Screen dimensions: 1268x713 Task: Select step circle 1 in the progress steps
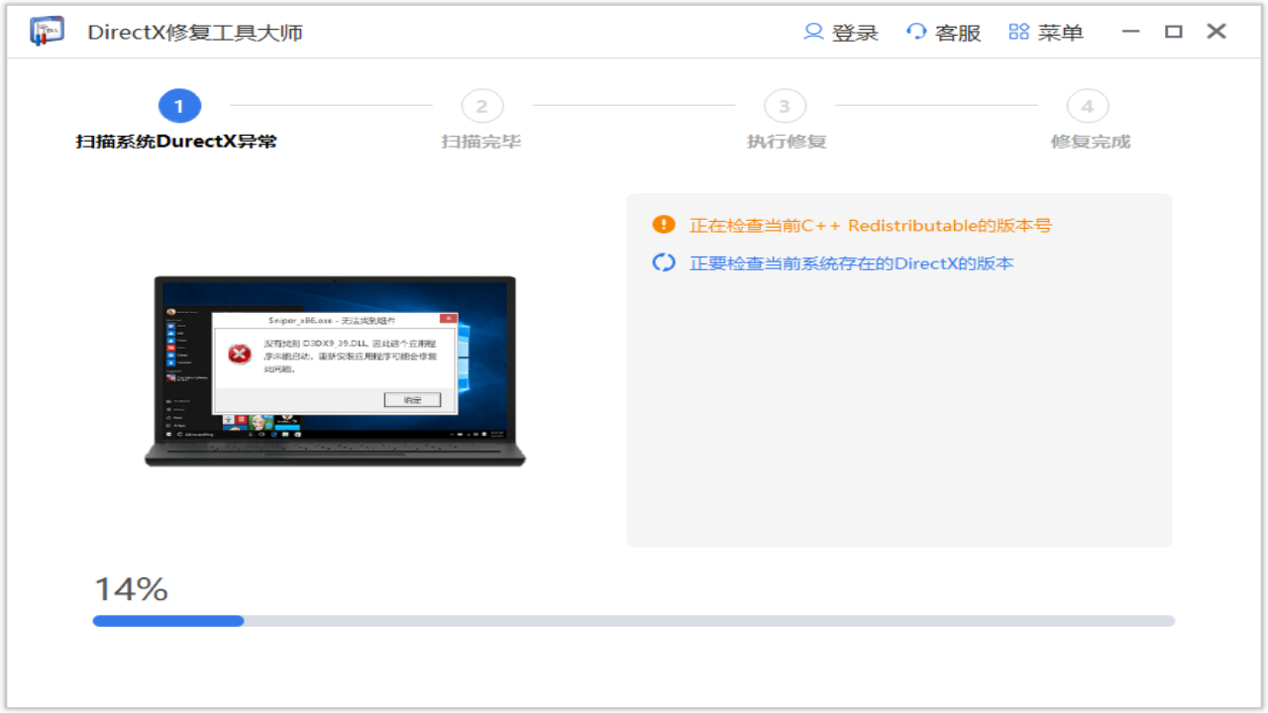(179, 106)
